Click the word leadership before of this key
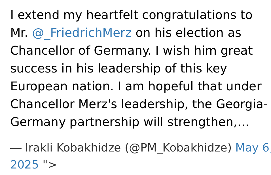 (x=129, y=69)
